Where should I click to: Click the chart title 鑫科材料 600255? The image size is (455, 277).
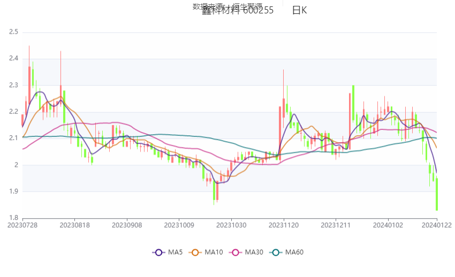[238, 11]
